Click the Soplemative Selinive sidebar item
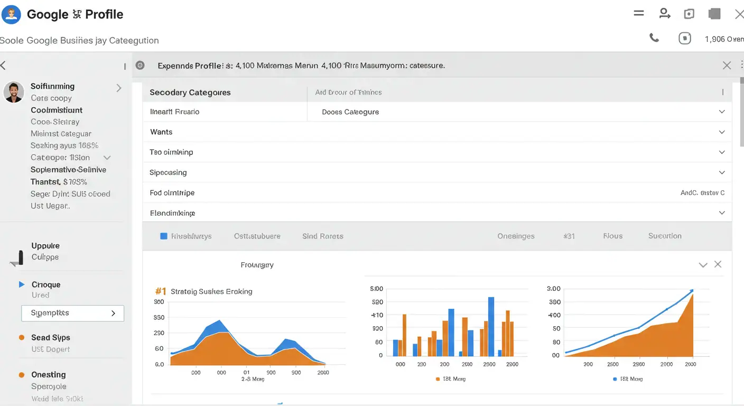The width and height of the screenshot is (744, 406). click(69, 170)
